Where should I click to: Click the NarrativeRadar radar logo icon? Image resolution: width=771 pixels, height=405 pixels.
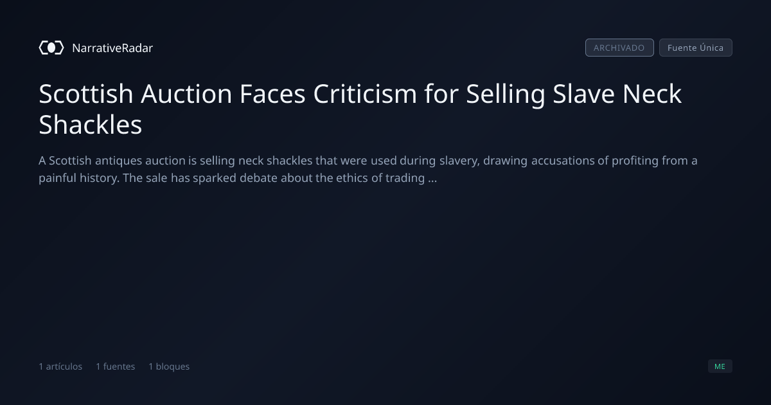[x=51, y=48]
